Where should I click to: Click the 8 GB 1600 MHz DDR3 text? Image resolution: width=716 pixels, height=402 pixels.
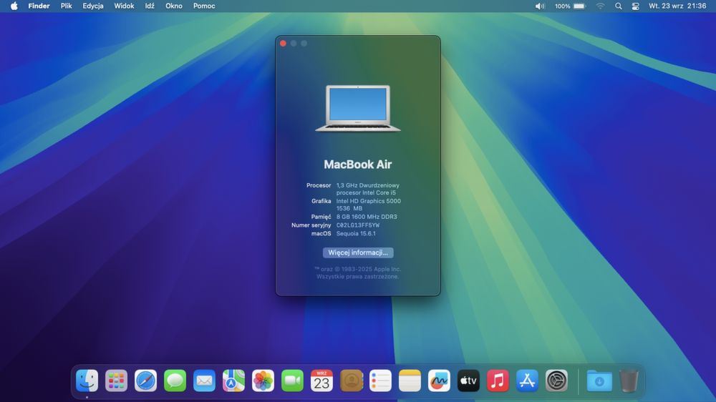(x=367, y=217)
